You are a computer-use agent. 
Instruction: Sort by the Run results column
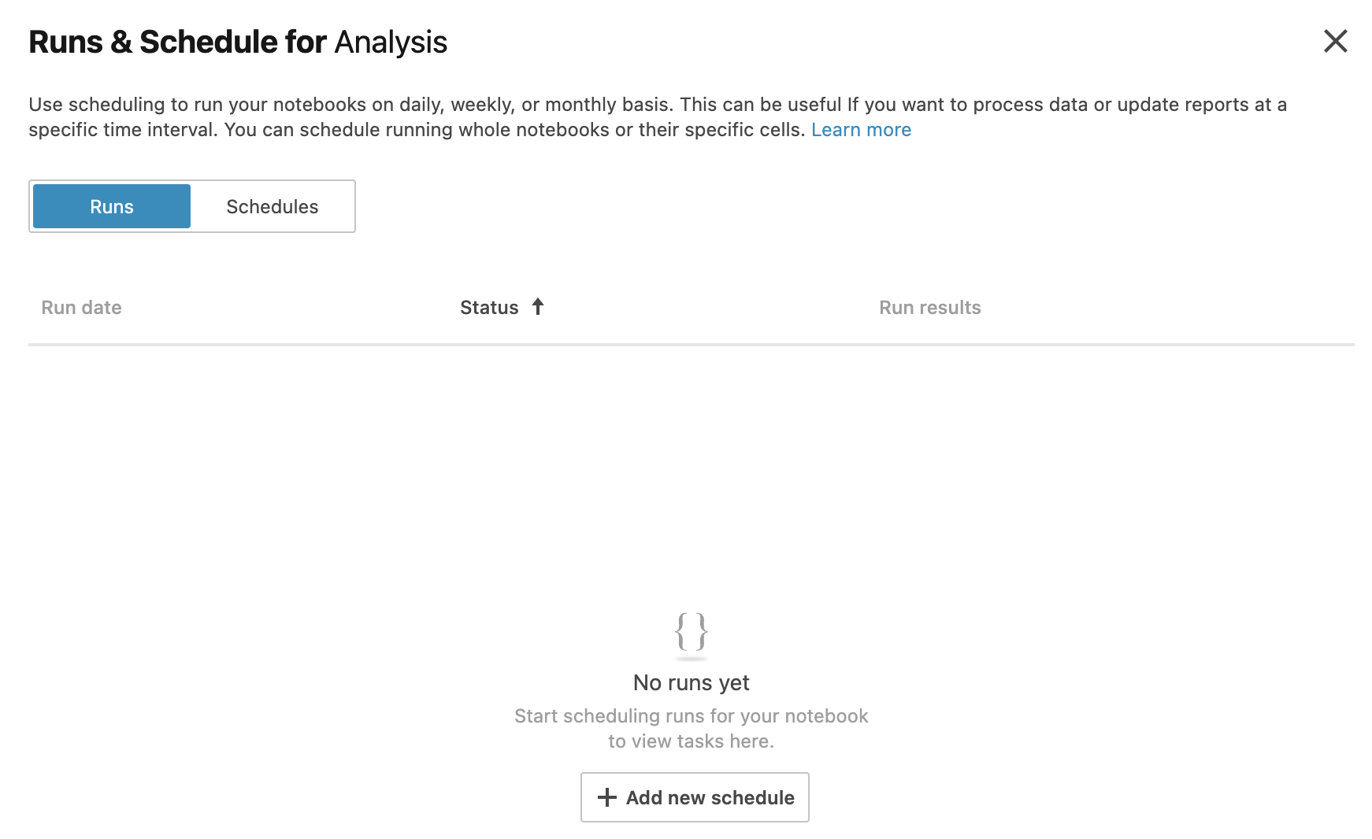click(x=930, y=307)
